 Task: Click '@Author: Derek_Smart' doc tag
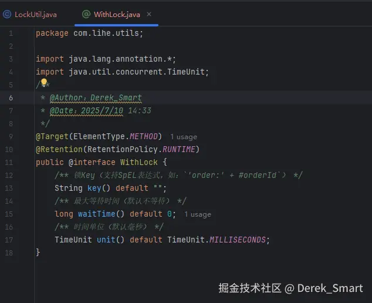click(x=96, y=97)
